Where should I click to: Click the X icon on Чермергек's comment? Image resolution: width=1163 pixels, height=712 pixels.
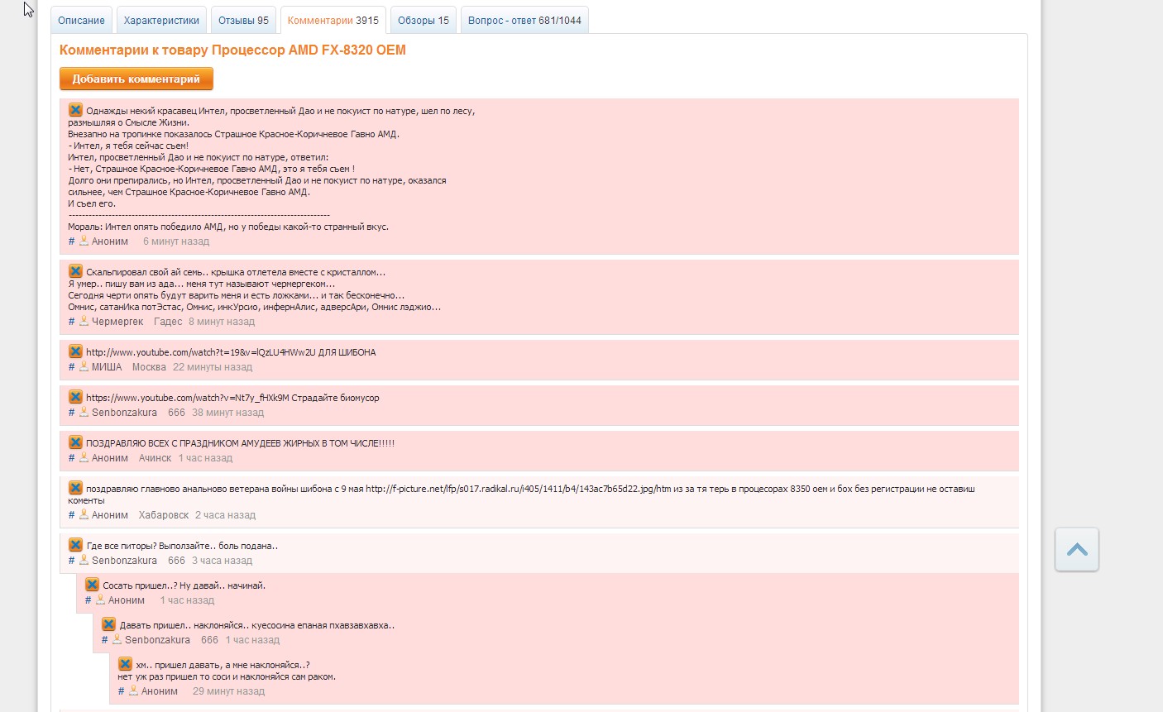pyautogui.click(x=75, y=271)
